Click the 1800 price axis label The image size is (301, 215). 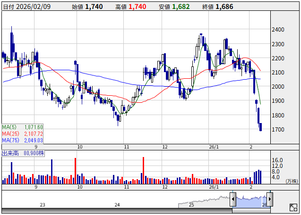coord(278,115)
